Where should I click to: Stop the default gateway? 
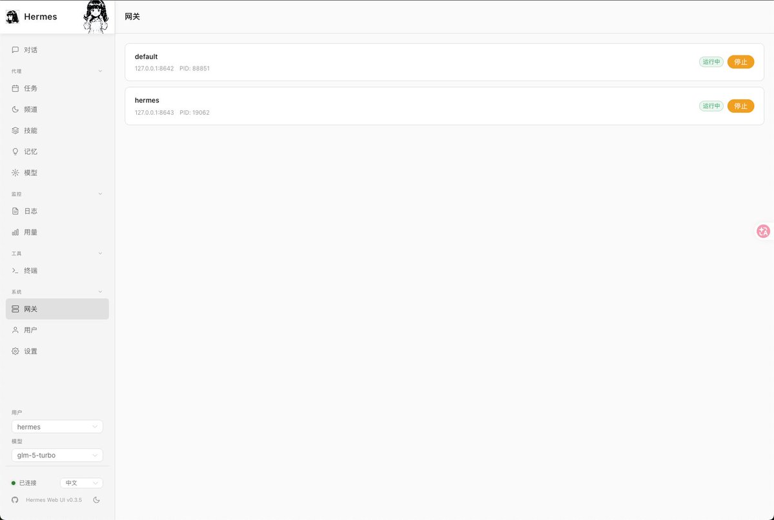point(740,62)
